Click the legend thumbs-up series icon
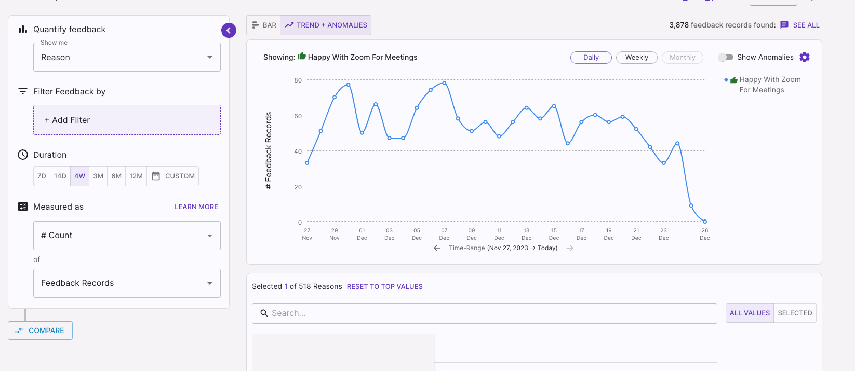Screen dimensions: 855x371 [734, 80]
